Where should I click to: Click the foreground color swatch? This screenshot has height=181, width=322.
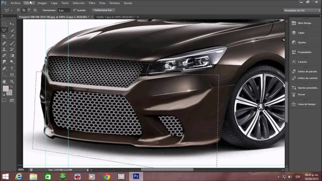pyautogui.click(x=6, y=89)
